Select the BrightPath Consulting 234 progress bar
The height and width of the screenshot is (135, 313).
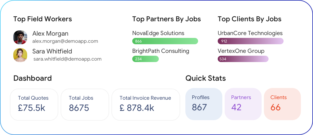145,59
